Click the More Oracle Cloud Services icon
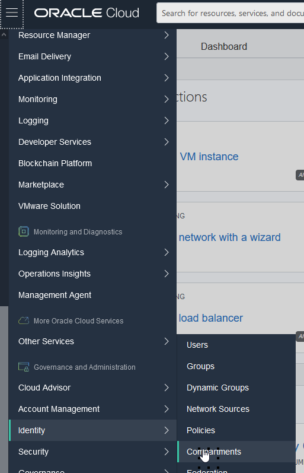Image resolution: width=304 pixels, height=473 pixels. [24, 320]
